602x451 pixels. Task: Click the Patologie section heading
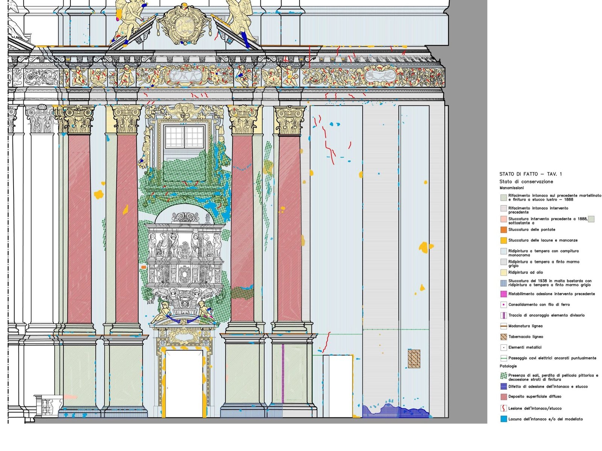click(508, 366)
